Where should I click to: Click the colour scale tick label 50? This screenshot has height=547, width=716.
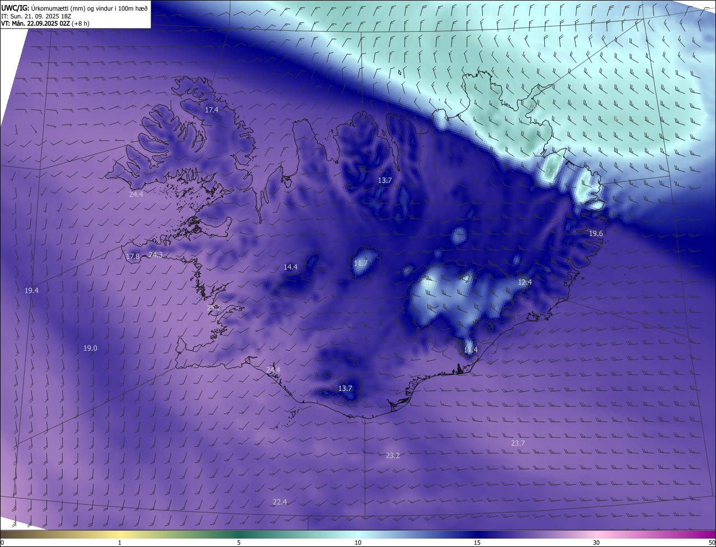[712, 543]
